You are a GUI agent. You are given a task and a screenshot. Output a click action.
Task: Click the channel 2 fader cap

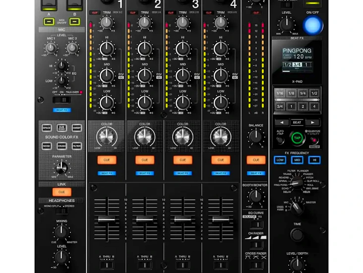click(x=145, y=219)
